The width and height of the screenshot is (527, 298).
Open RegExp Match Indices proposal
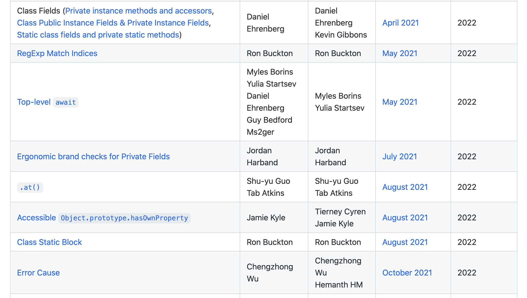(57, 53)
